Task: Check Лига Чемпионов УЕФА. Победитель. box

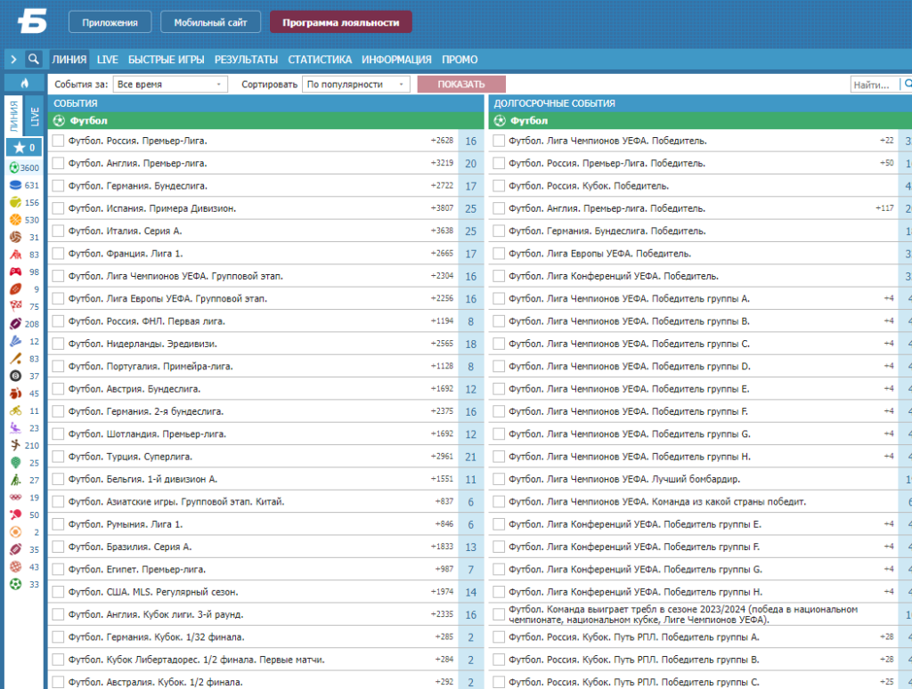Action: [x=499, y=141]
